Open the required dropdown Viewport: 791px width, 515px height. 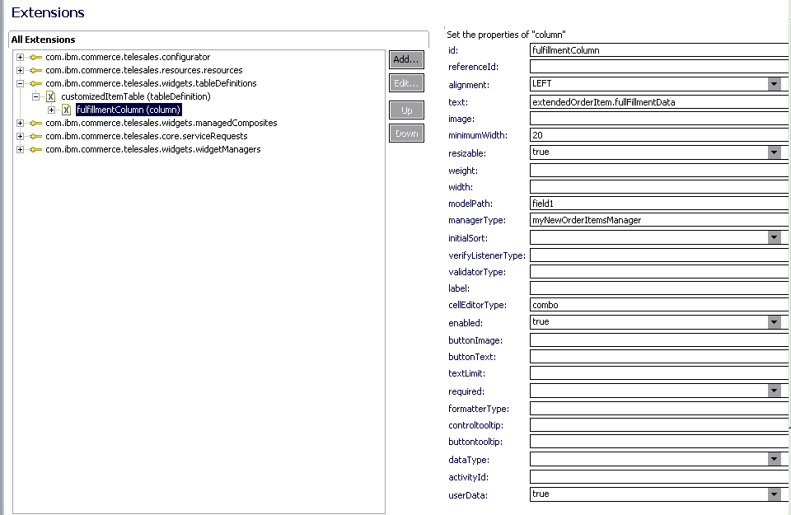pos(775,391)
